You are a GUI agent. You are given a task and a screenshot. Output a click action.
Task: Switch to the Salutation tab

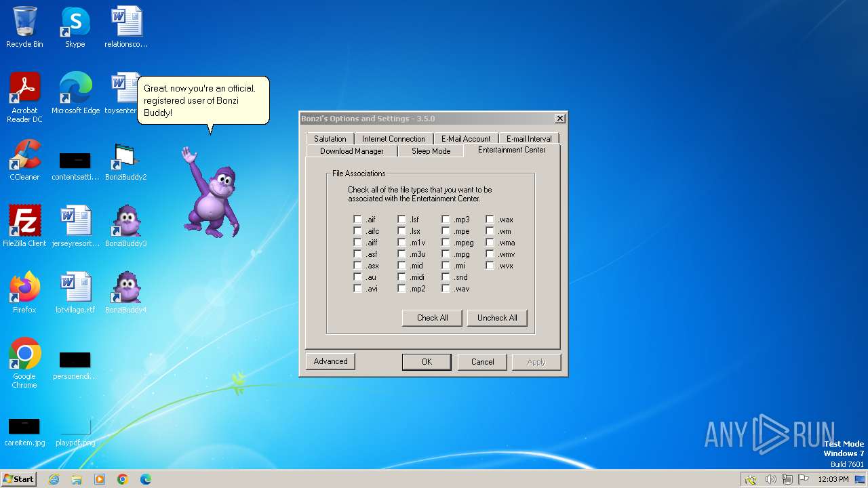coord(330,139)
